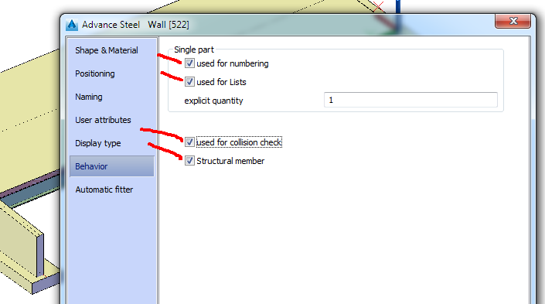Open the Shape & Material tab

(107, 50)
